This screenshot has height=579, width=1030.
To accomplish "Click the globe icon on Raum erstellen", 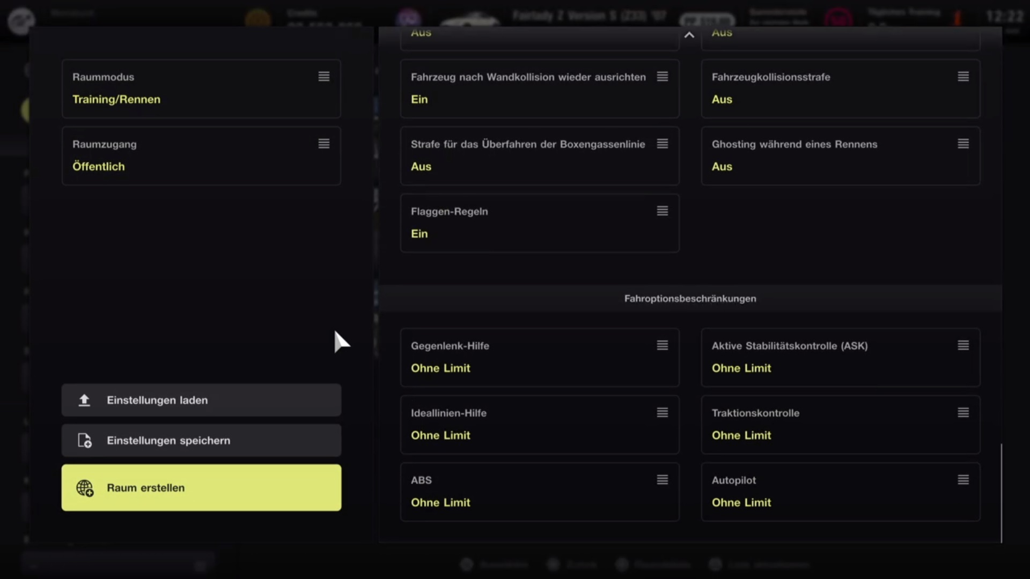I will point(85,488).
